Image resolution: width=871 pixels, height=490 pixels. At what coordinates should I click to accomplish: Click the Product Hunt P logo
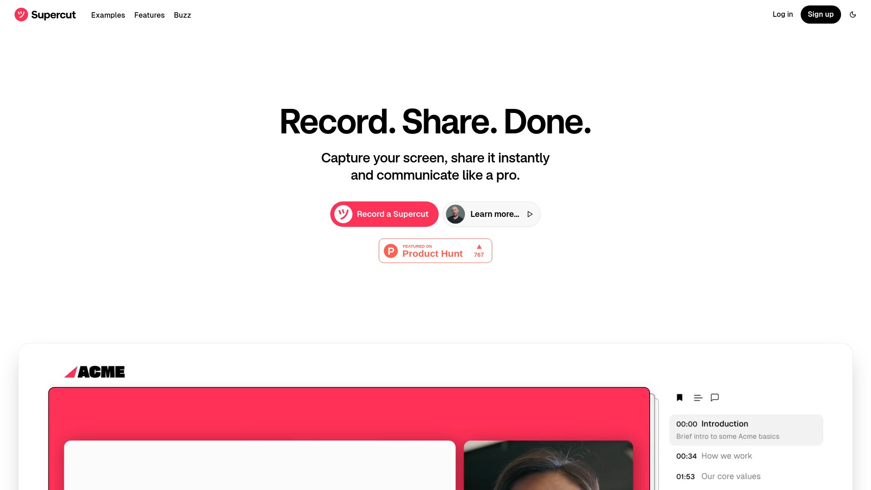[x=391, y=251]
